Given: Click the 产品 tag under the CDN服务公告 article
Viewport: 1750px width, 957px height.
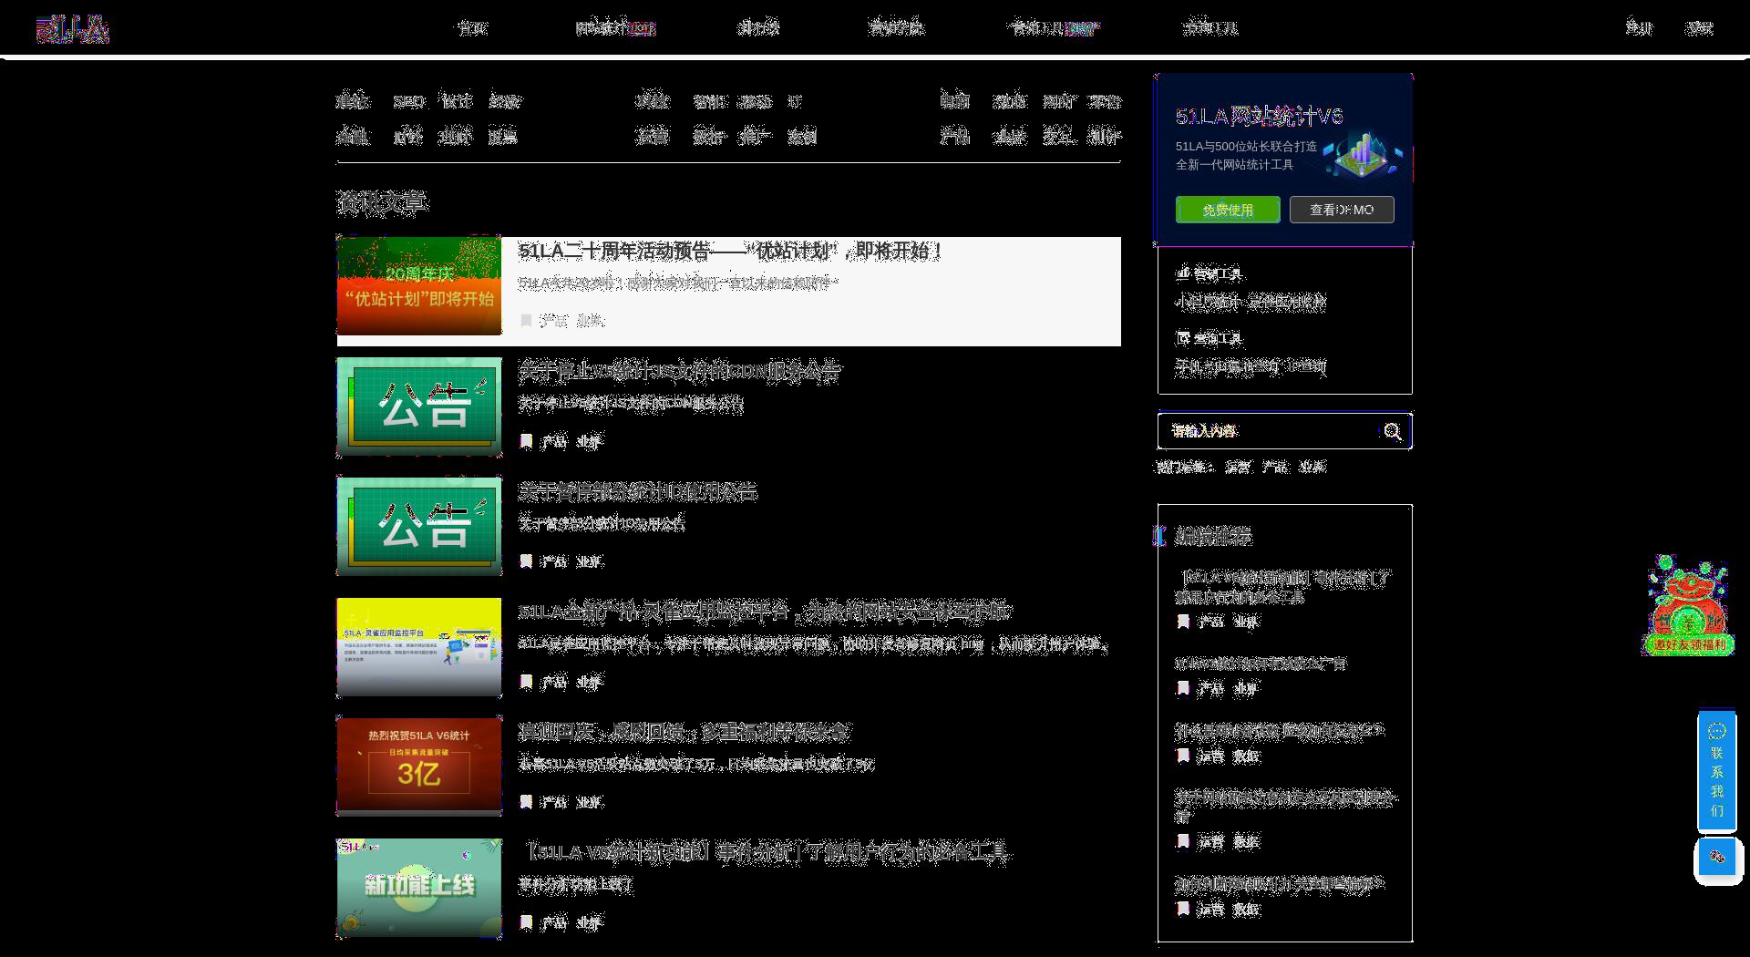Looking at the screenshot, I should point(553,441).
